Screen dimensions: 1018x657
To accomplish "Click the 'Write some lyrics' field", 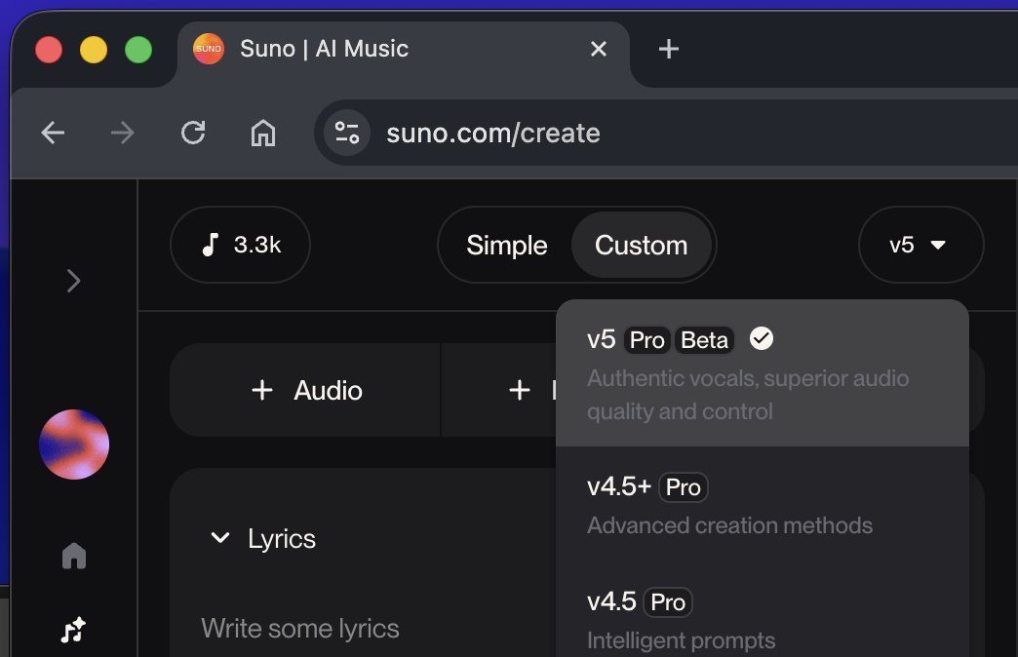I will pyautogui.click(x=300, y=629).
